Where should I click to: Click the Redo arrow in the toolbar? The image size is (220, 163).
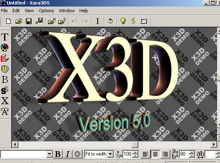85,21
